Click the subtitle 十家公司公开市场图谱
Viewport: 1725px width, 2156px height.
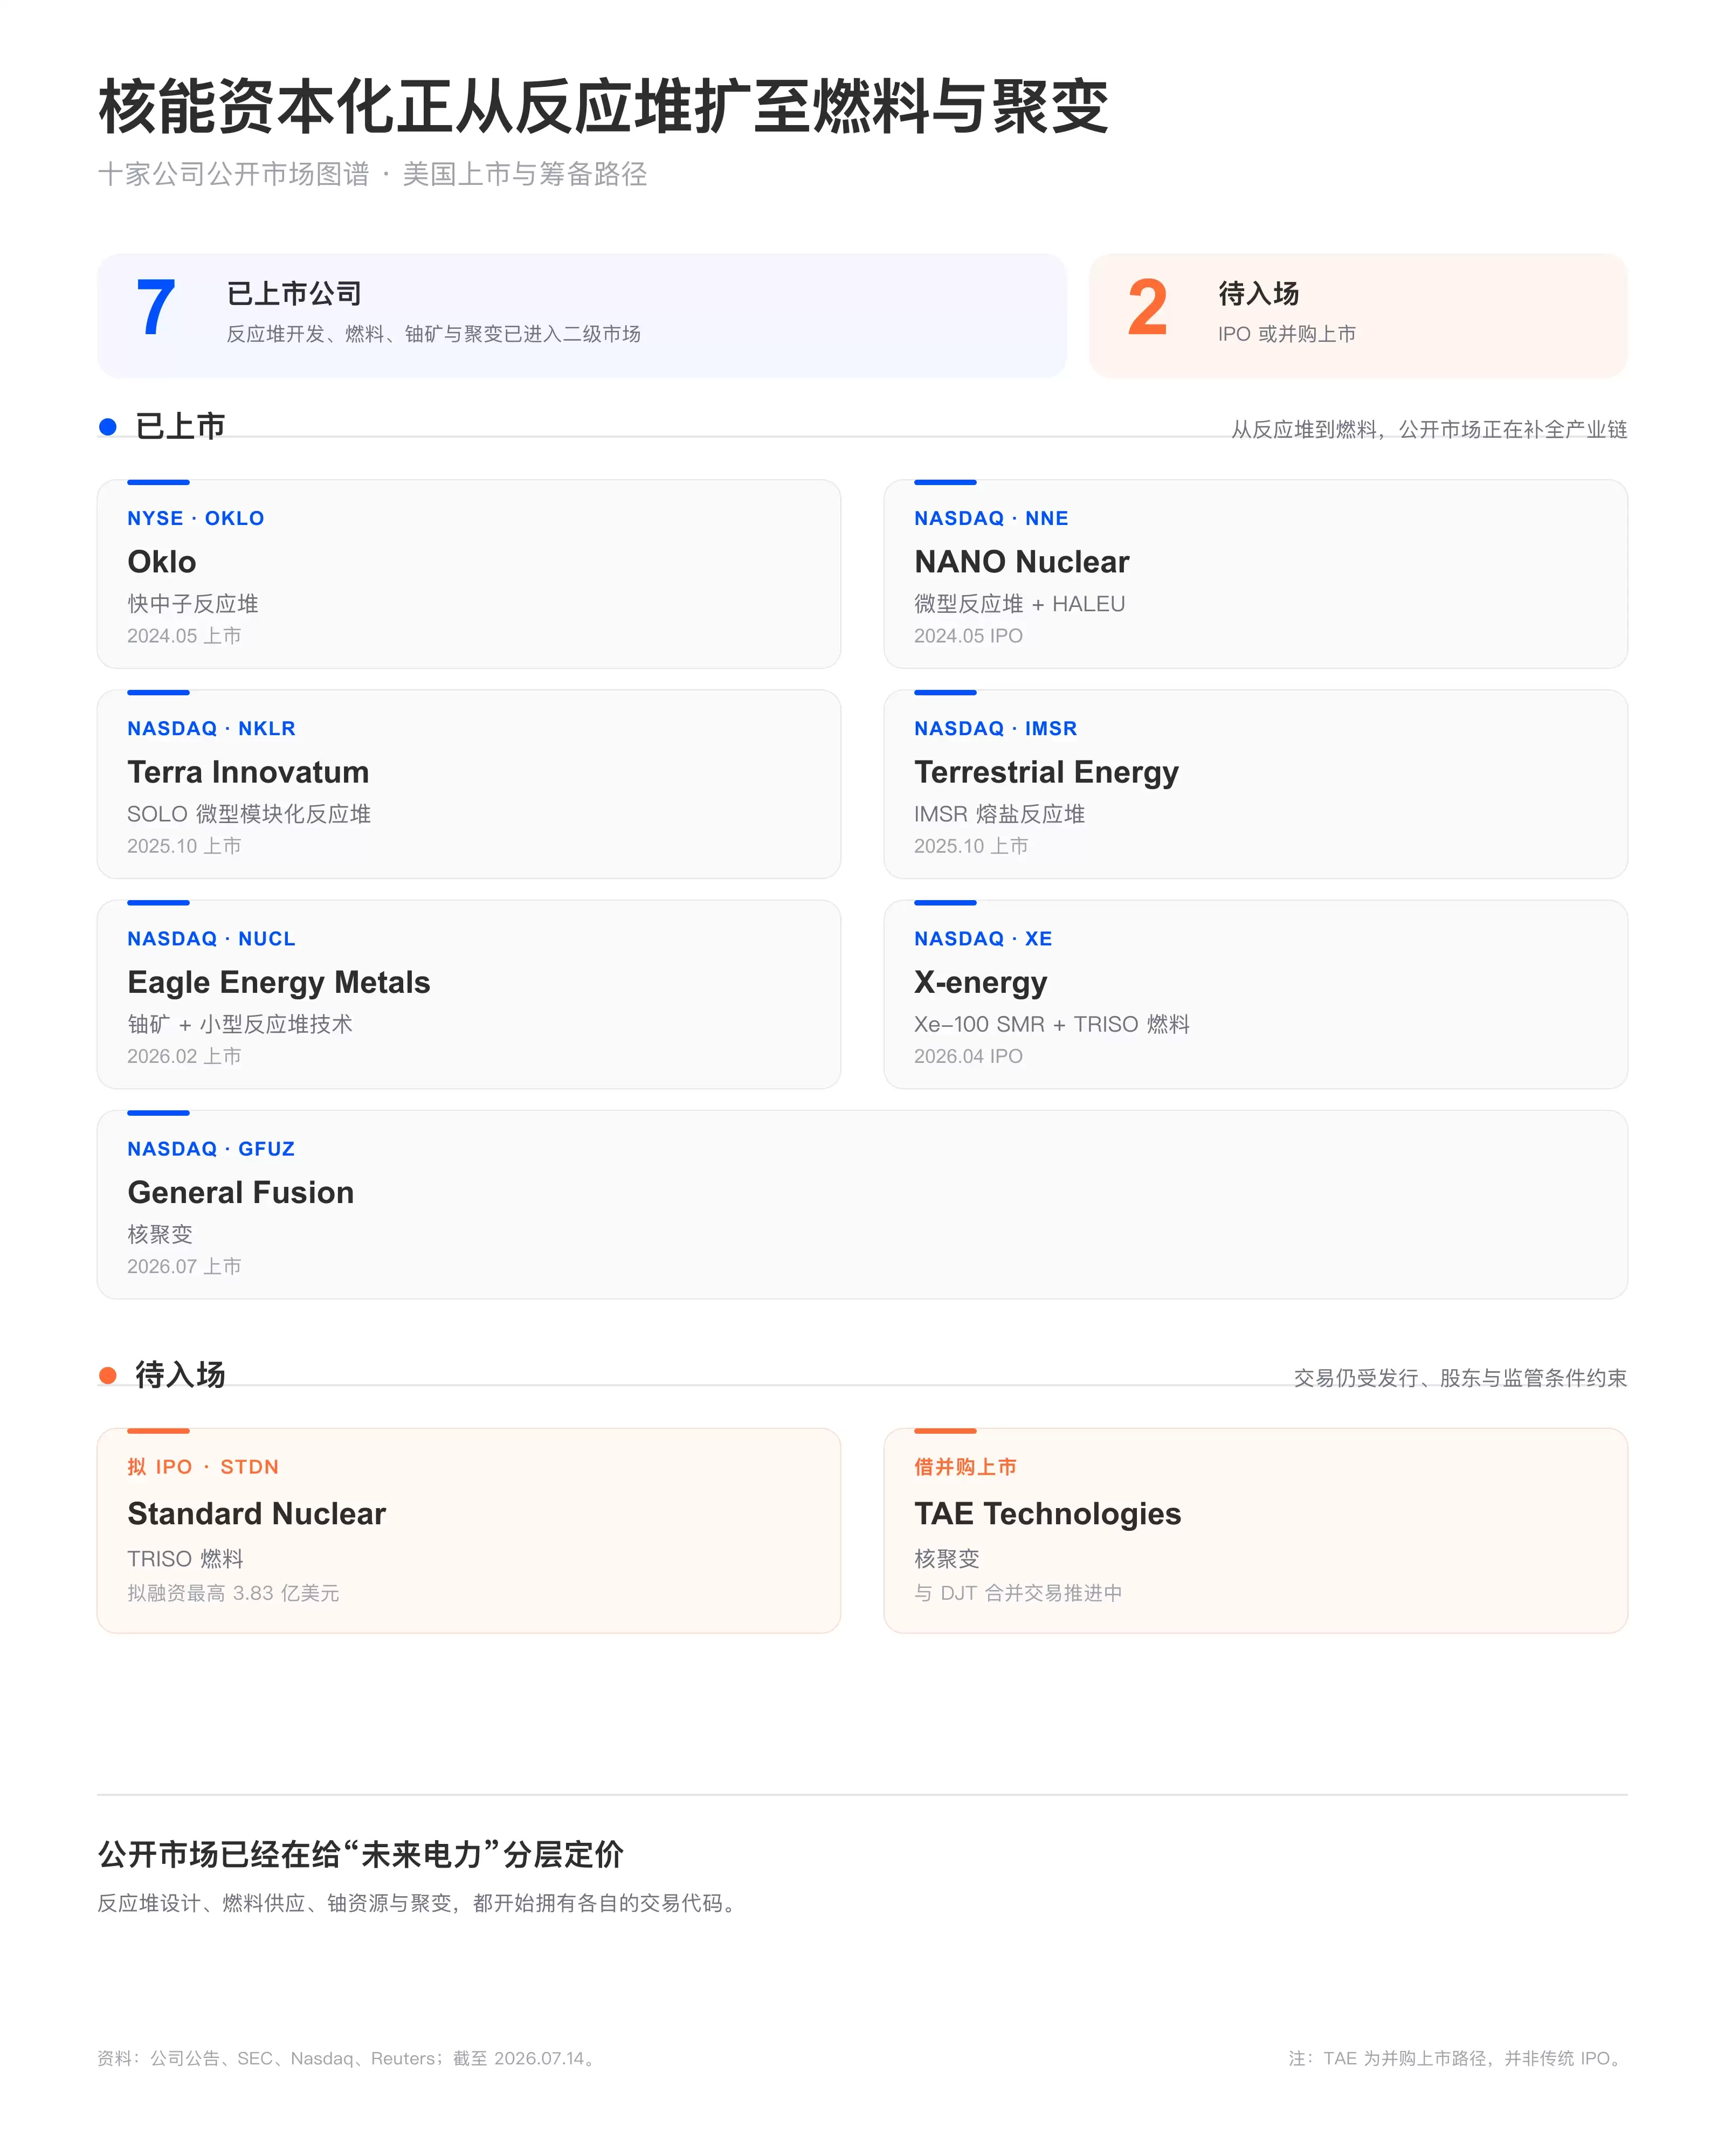[234, 174]
